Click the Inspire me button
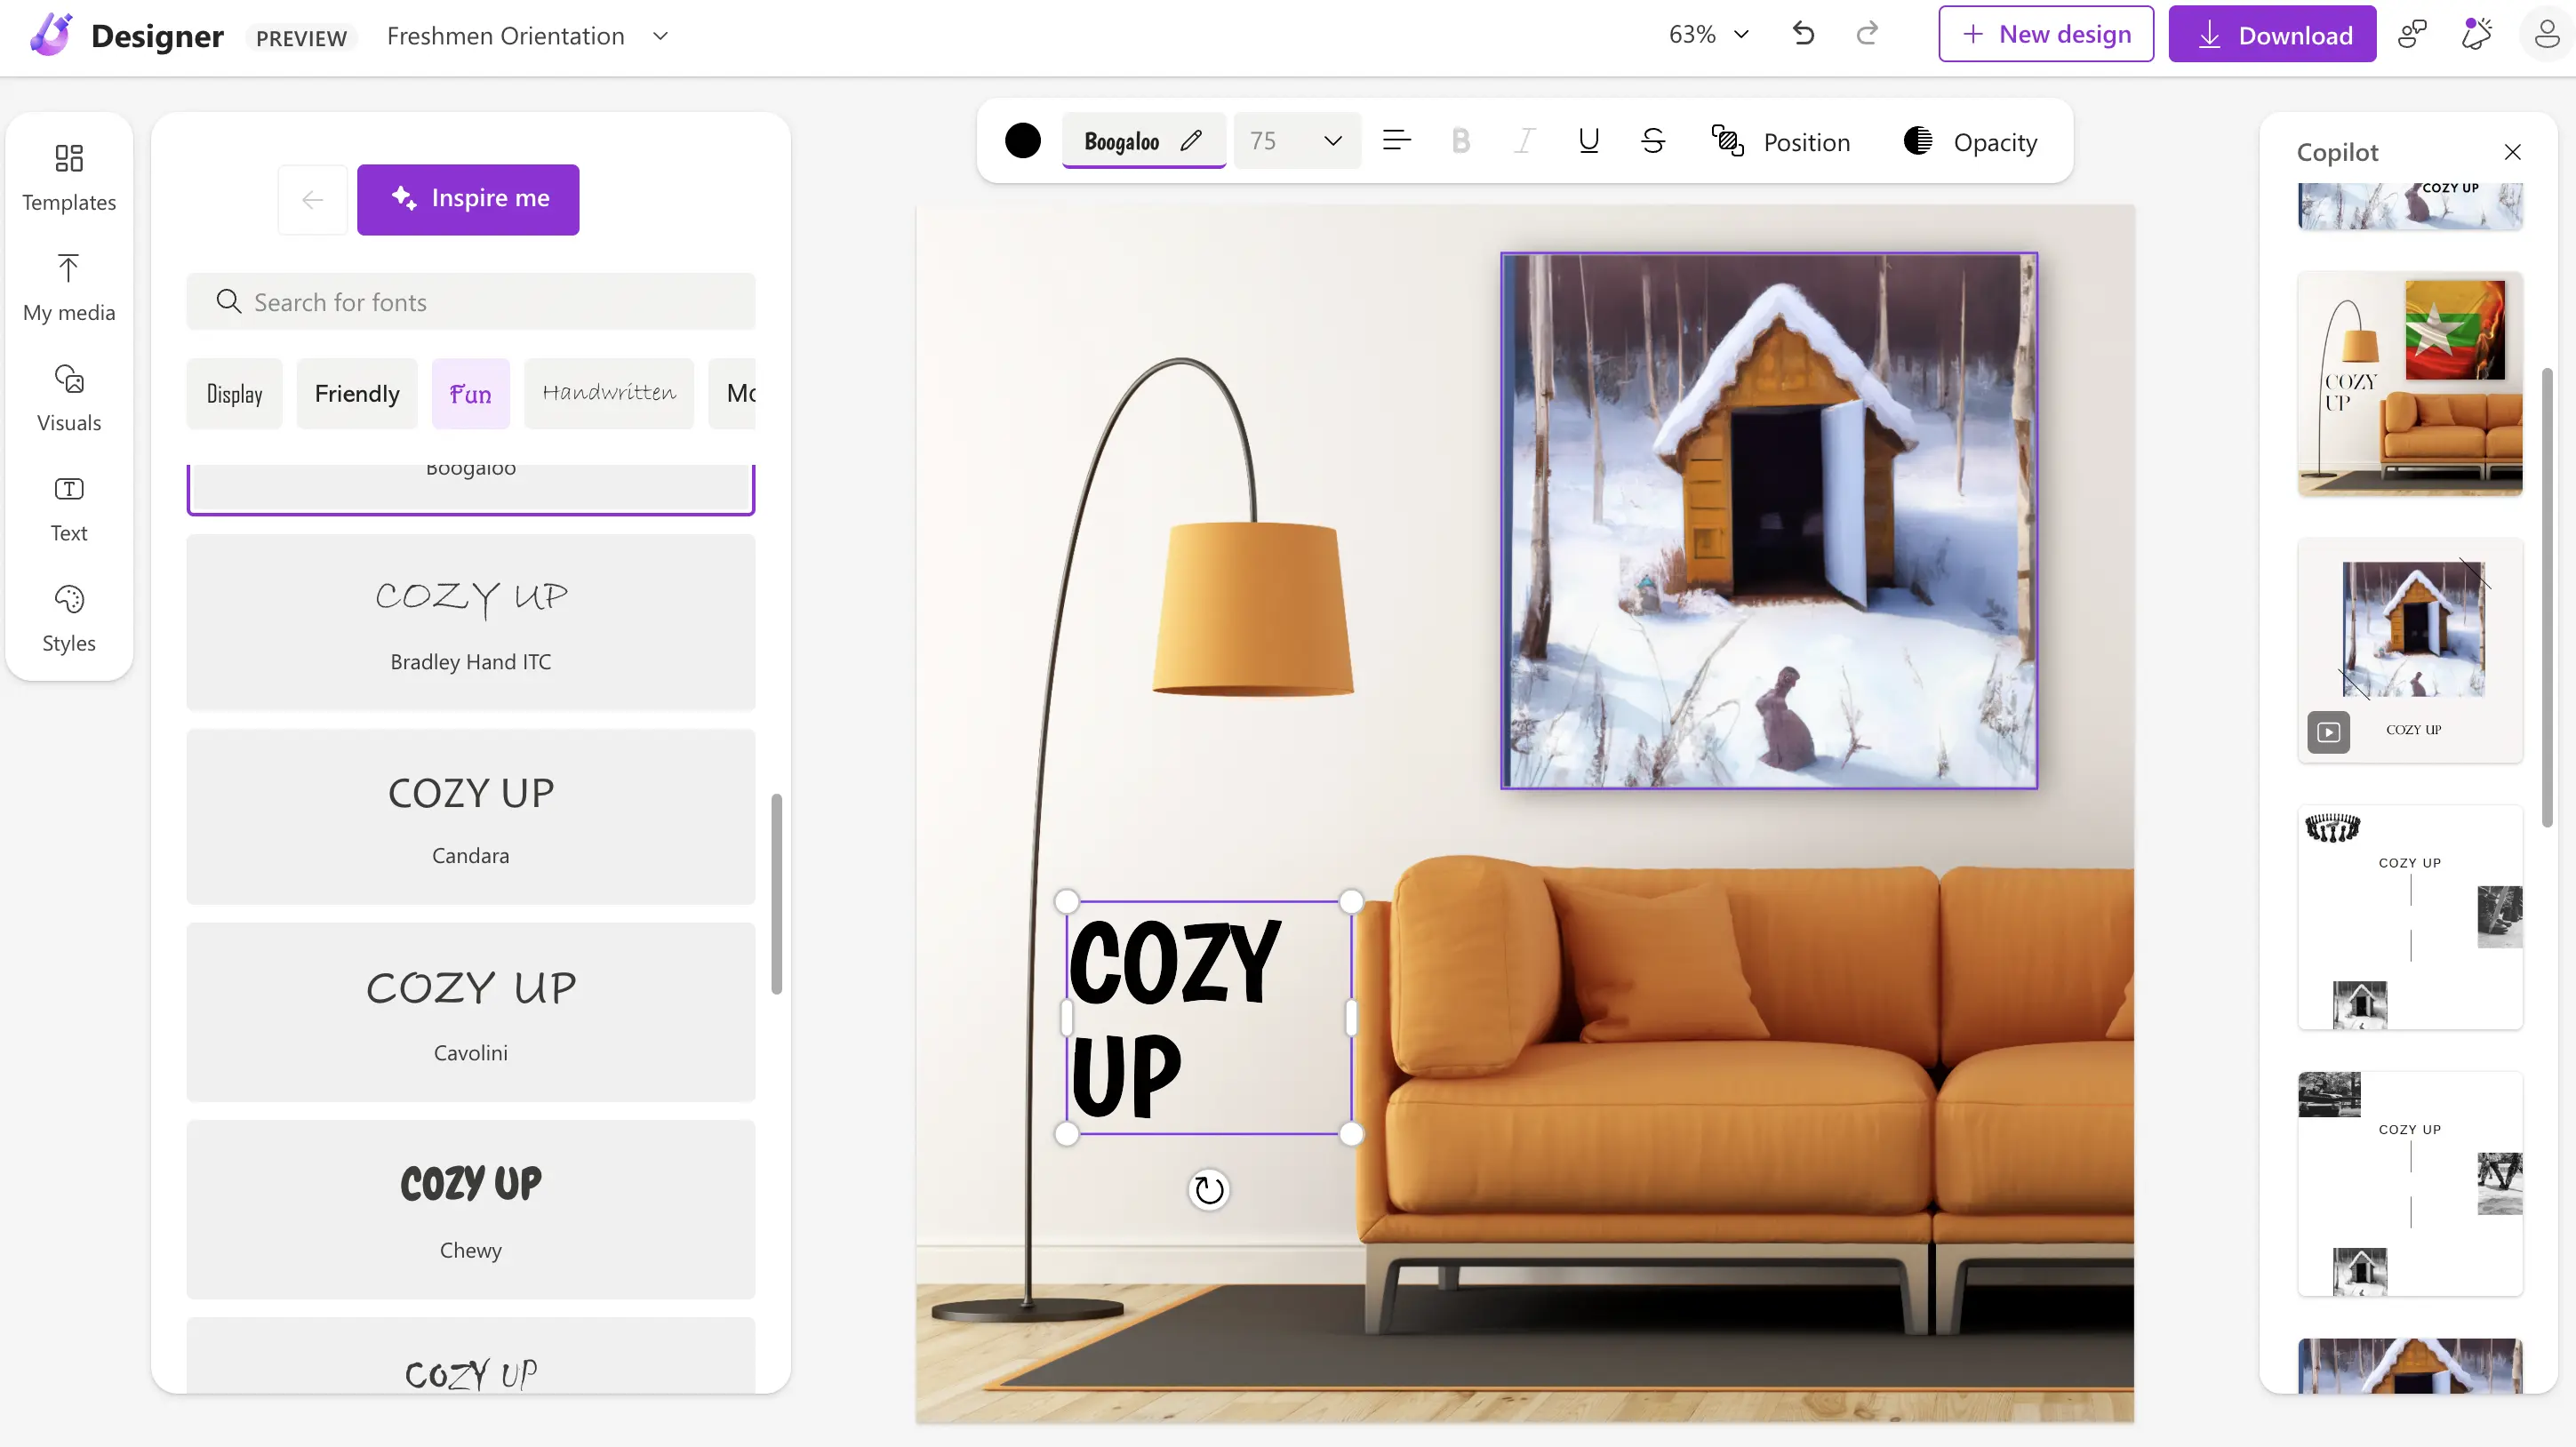 468,199
